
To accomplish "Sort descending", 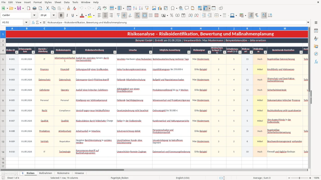I will [141, 8].
